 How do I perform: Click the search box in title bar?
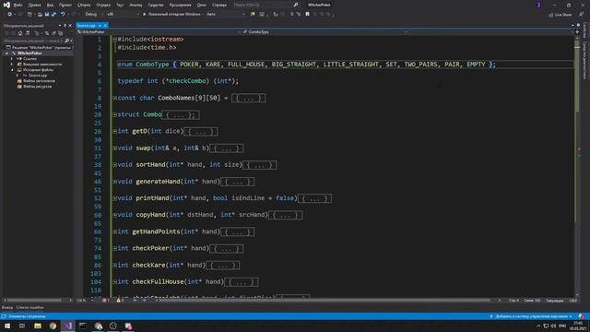pyautogui.click(x=265, y=5)
